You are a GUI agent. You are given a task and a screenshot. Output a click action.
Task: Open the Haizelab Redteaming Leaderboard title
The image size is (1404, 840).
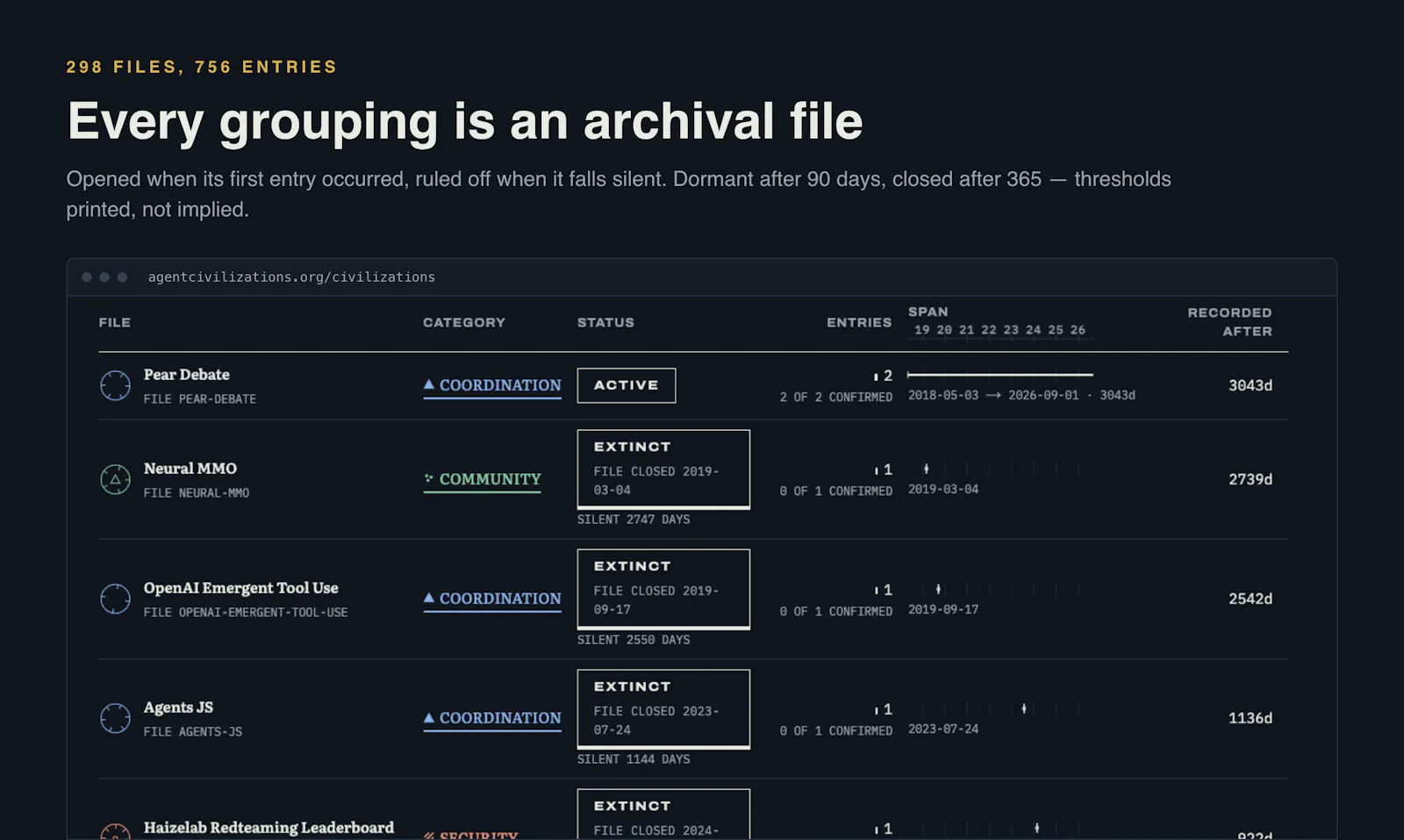269,828
